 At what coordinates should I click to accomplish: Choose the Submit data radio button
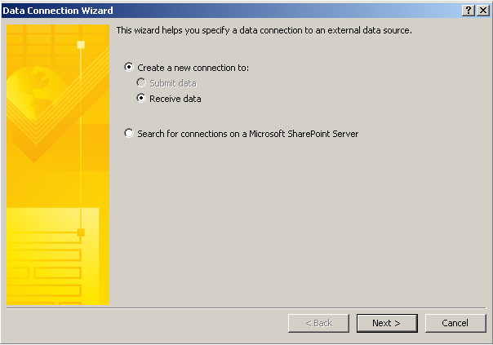coord(141,82)
